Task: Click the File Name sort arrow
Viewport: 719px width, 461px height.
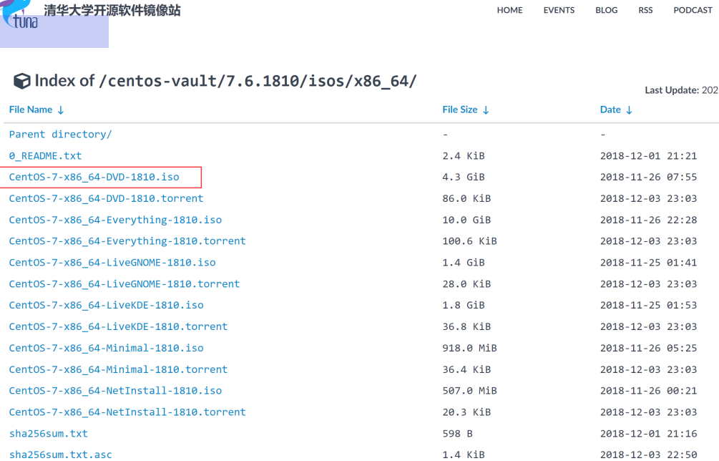Action: pyautogui.click(x=62, y=110)
